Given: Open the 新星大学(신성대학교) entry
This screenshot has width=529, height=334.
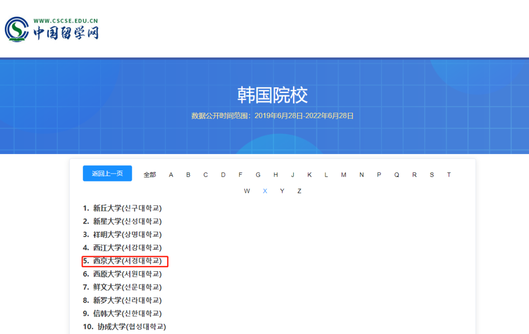Looking at the screenshot, I should coord(123,221).
